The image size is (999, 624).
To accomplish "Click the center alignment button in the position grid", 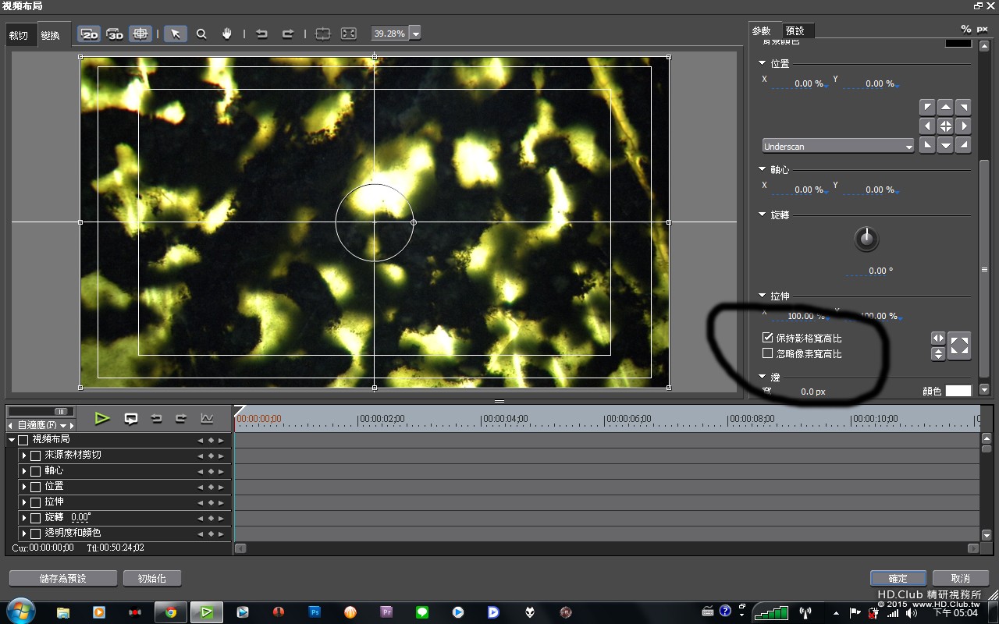I will (x=945, y=126).
